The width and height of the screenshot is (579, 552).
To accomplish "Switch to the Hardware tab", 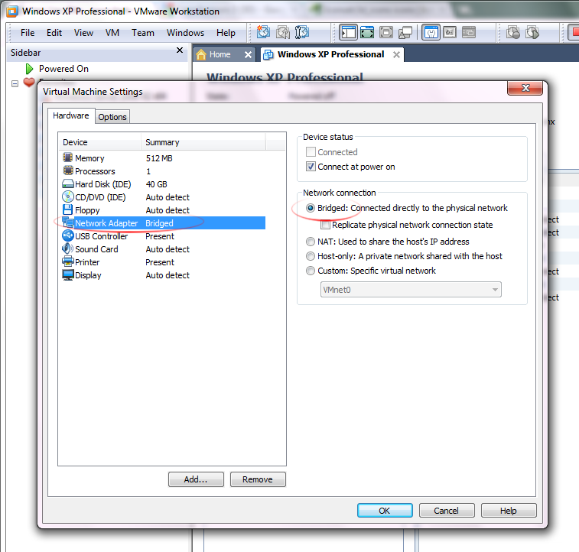I will (x=71, y=115).
